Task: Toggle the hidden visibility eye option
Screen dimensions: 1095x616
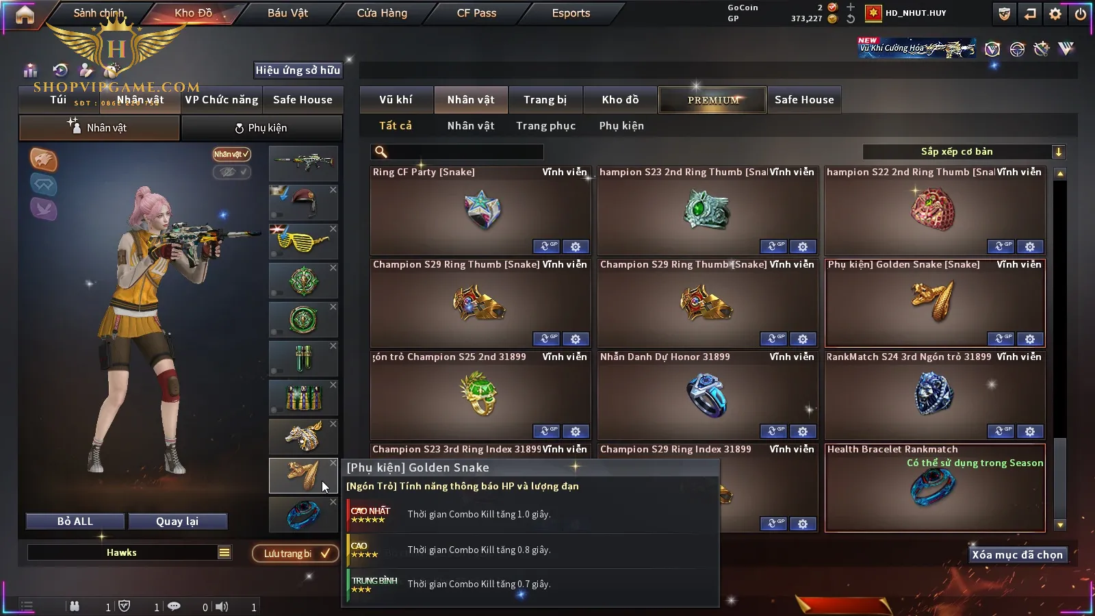Action: tap(231, 172)
